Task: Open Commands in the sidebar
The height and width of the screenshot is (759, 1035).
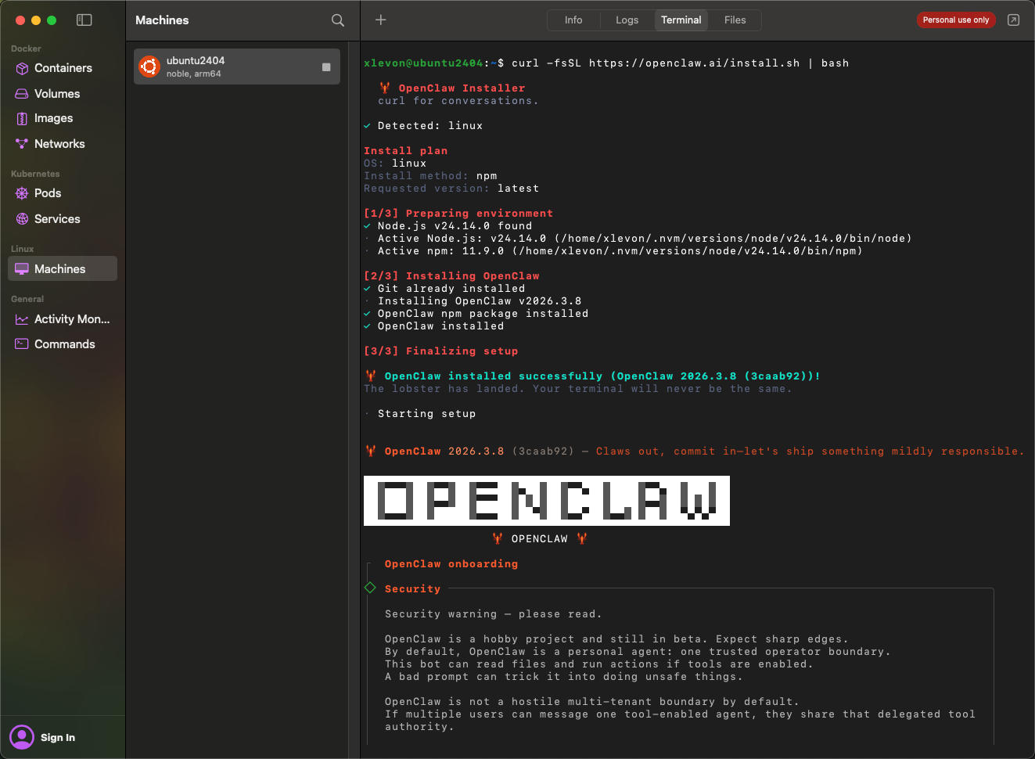Action: click(63, 344)
